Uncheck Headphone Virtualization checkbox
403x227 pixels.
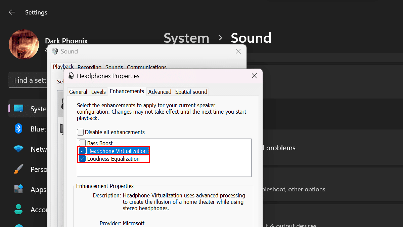[82, 151]
